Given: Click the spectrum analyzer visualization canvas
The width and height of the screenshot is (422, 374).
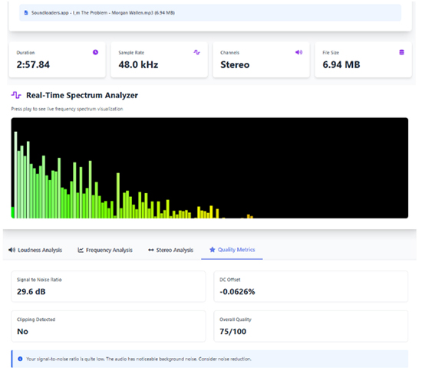Looking at the screenshot, I should coord(209,168).
